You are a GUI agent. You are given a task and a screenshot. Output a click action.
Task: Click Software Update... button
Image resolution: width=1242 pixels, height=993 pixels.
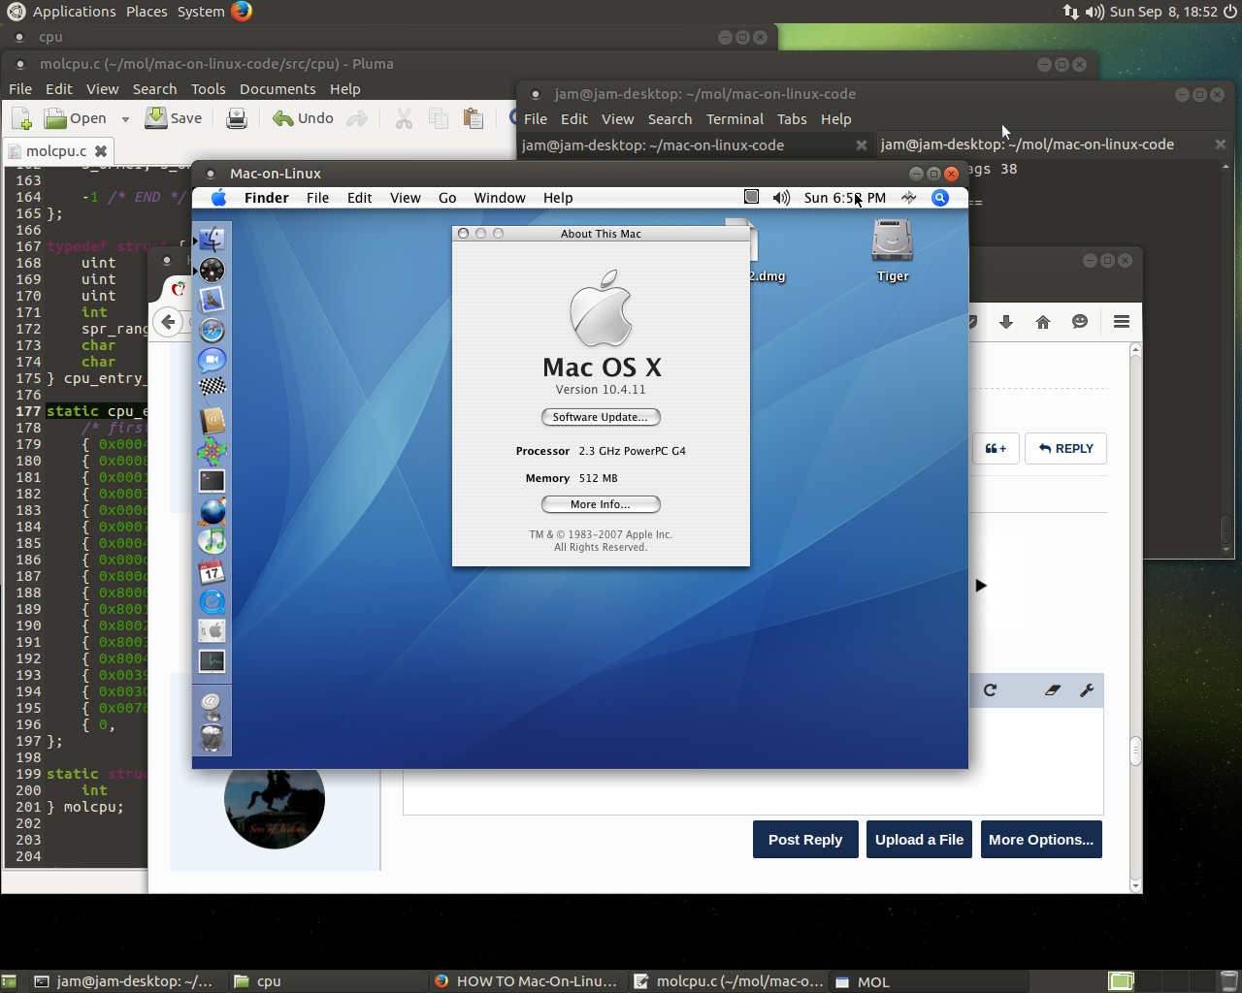[601, 417]
